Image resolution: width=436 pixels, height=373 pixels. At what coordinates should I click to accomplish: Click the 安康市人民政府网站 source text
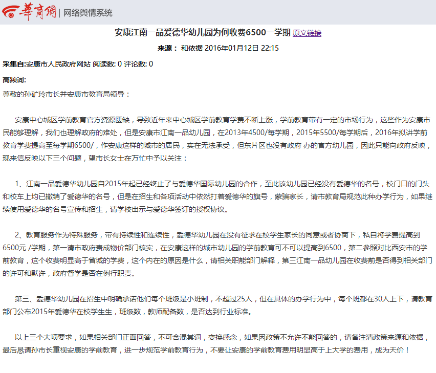(x=58, y=64)
